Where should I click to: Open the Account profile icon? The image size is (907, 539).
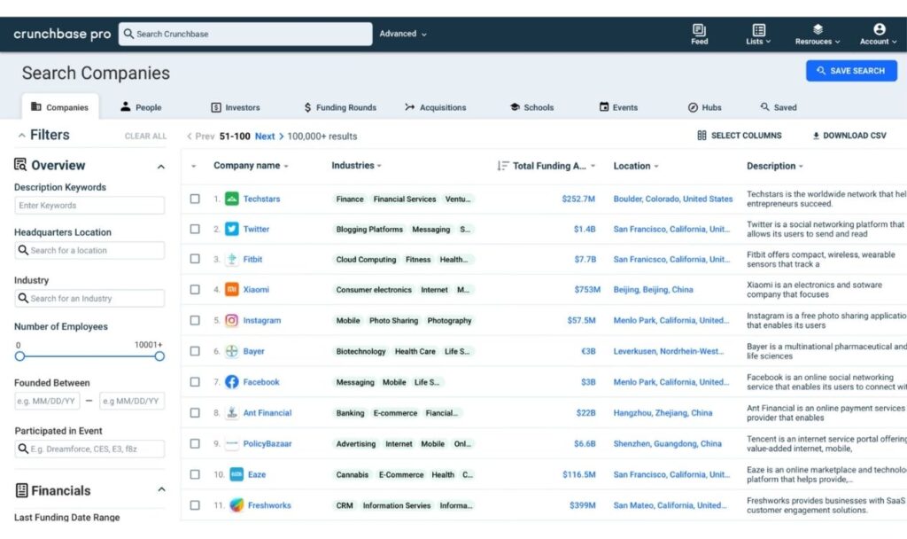pyautogui.click(x=879, y=29)
